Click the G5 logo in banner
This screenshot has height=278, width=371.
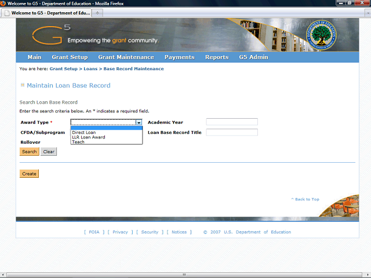tap(51, 35)
